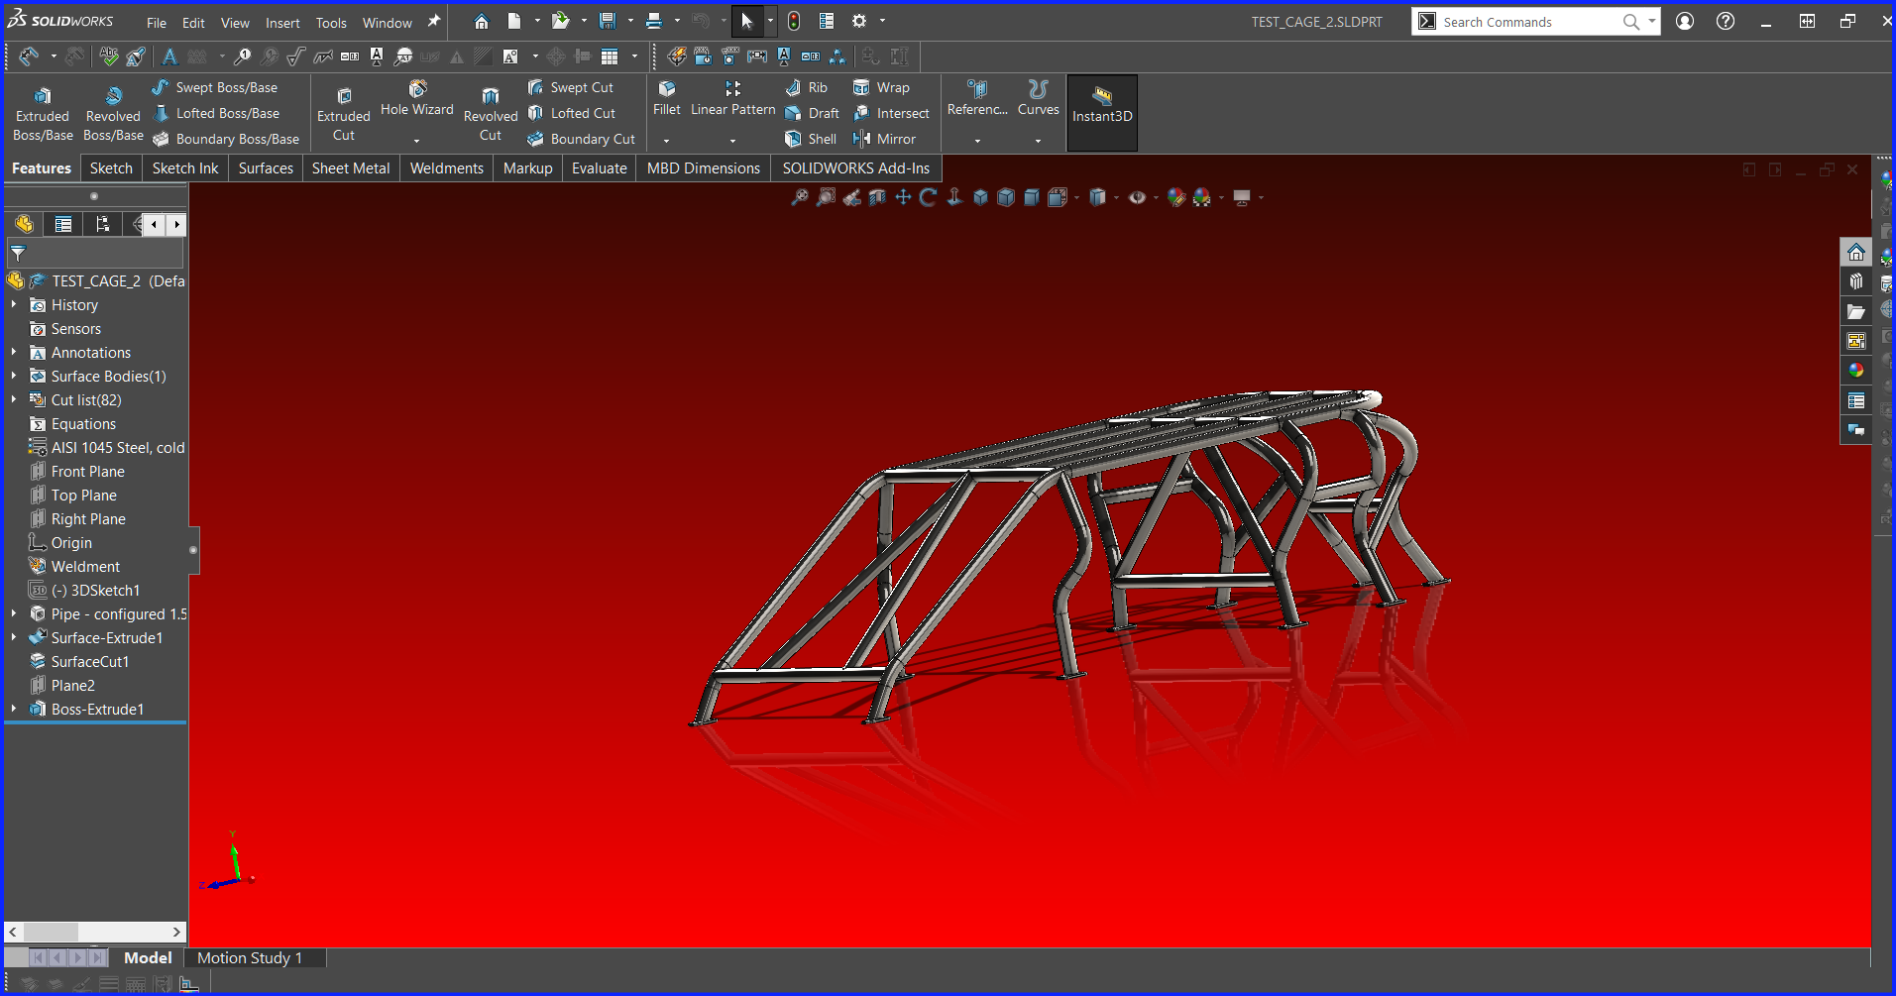Open the PropertyManager tab

pyautogui.click(x=63, y=224)
